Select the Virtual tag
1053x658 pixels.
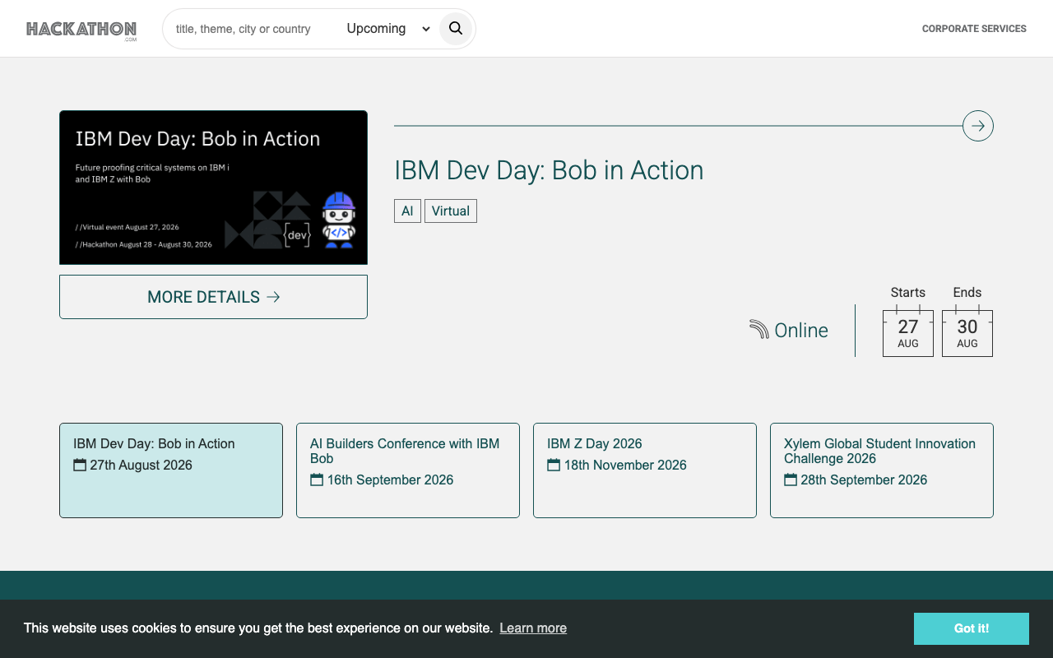click(x=451, y=211)
